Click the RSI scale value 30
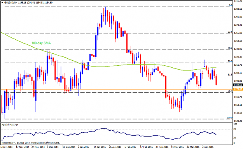The width and height of the screenshot is (243, 149). pos(234,138)
